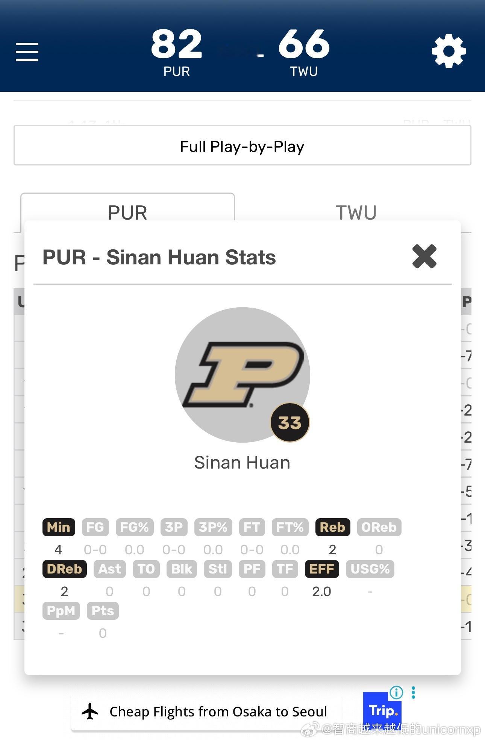Enable the USG% stat badge
Screen dimensions: 485x742
370,569
